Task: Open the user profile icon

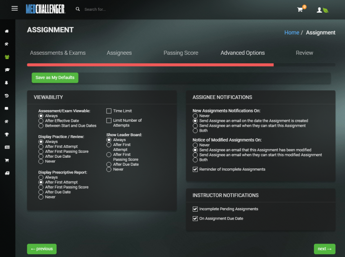Action: click(x=319, y=10)
